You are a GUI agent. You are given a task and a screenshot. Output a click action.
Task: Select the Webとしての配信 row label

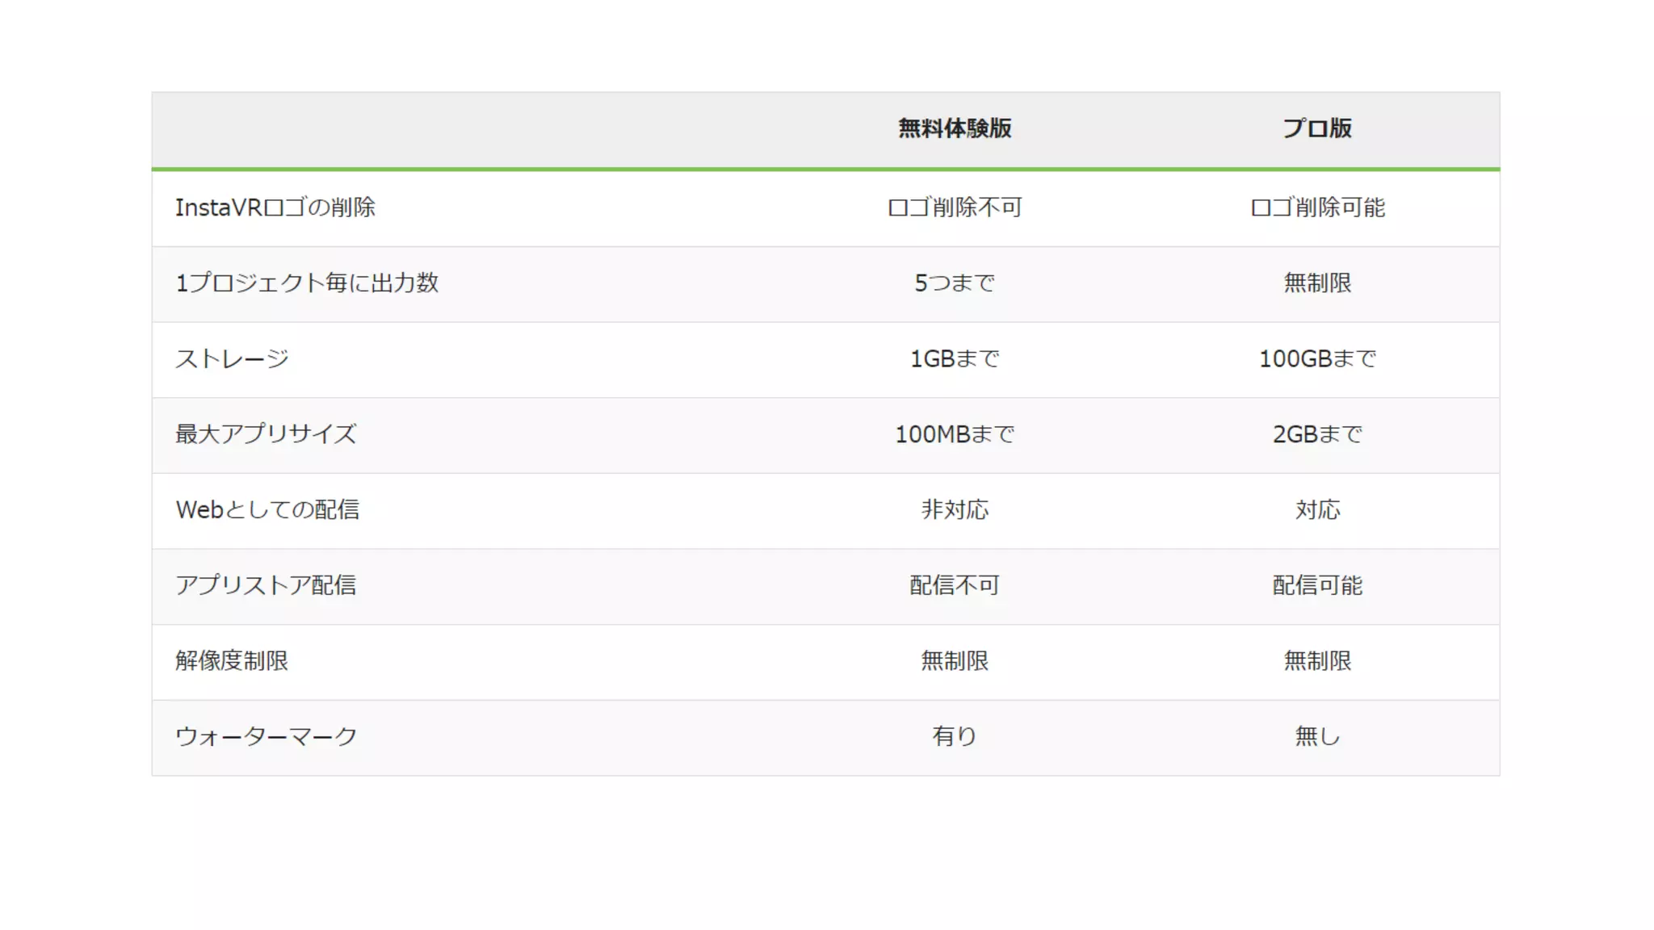click(x=267, y=510)
